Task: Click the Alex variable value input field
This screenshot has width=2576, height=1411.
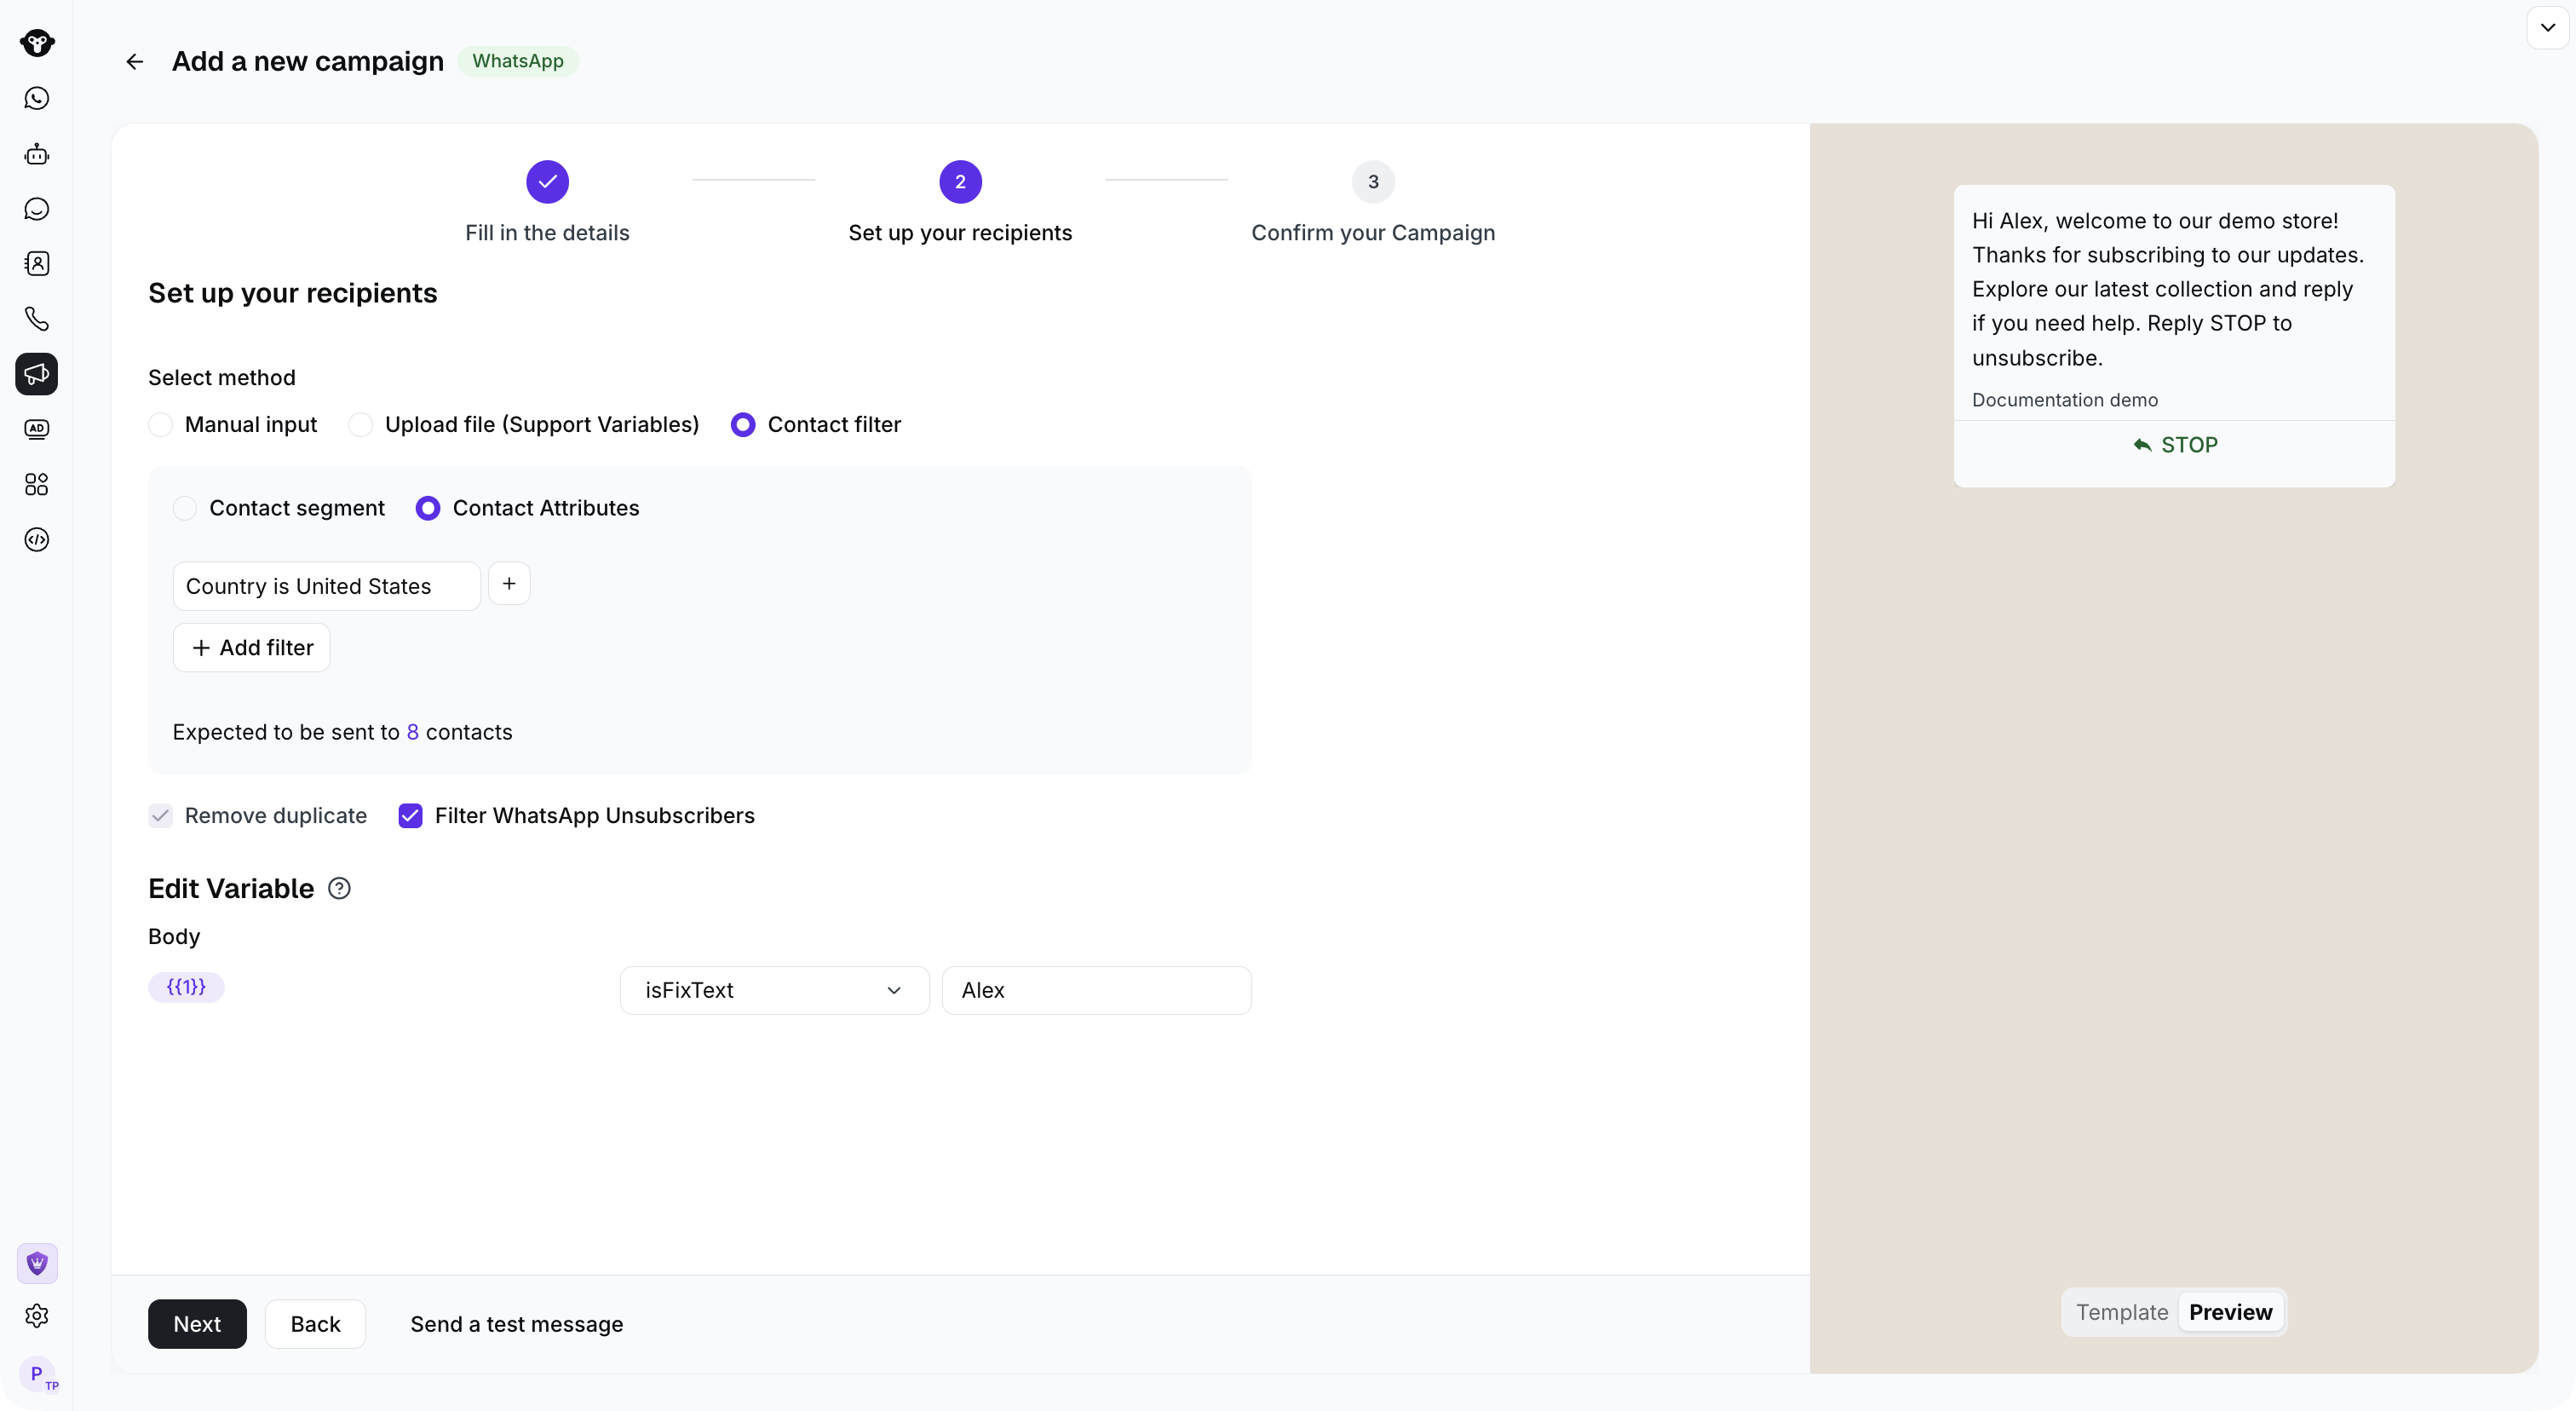Action: tap(1096, 990)
